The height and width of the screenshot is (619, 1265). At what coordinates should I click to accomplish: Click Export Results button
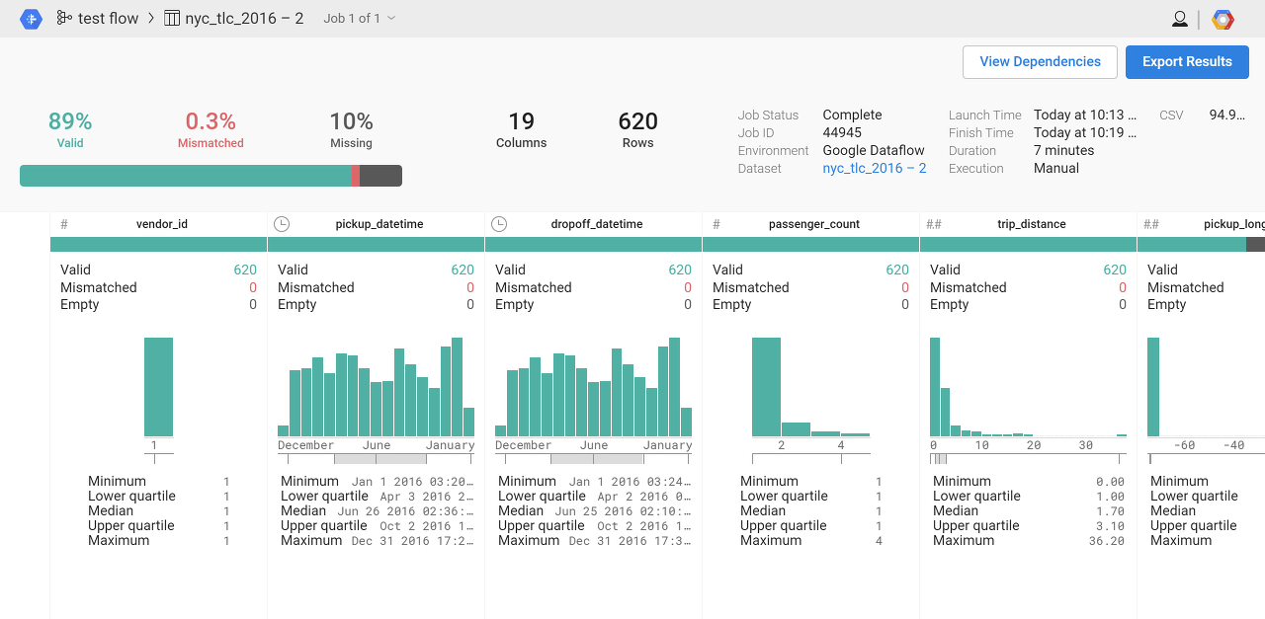(x=1187, y=61)
